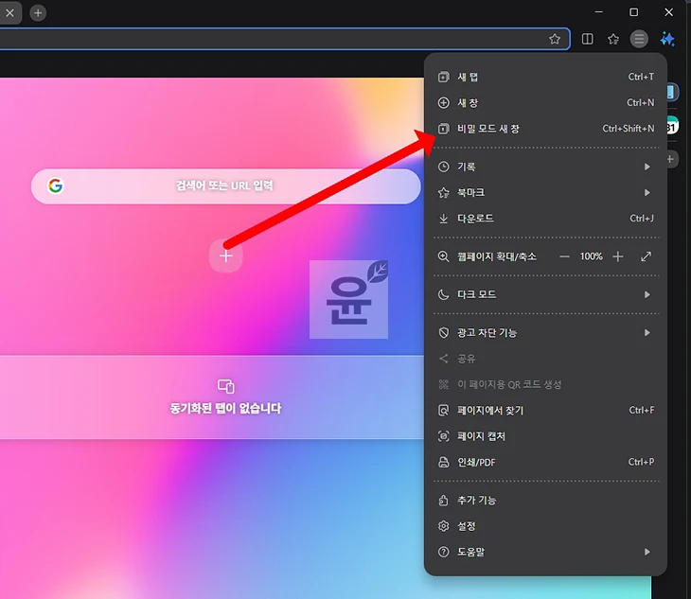Viewport: 691px width, 599px height.
Task: Click question mark icon beside 도움말
Action: click(443, 552)
